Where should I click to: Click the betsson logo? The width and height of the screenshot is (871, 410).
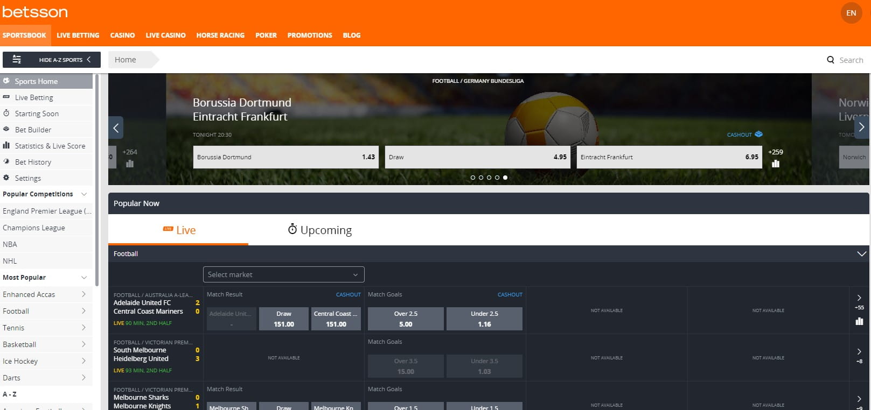click(35, 12)
